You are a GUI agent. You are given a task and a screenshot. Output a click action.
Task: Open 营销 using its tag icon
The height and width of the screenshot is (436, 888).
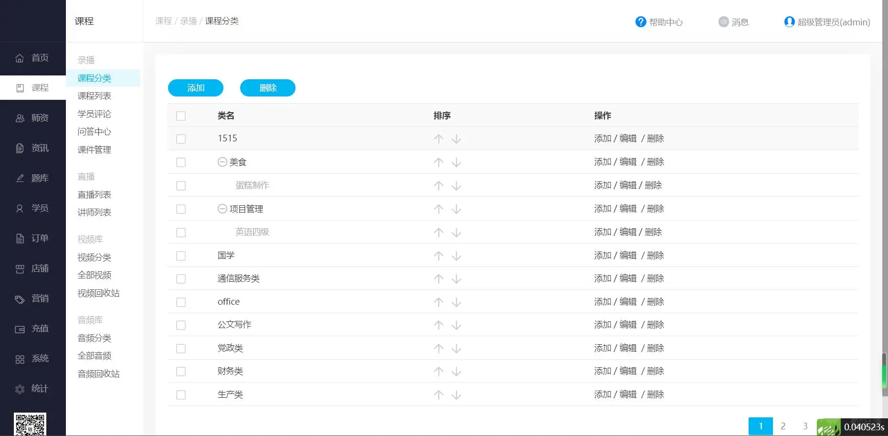pyautogui.click(x=20, y=298)
